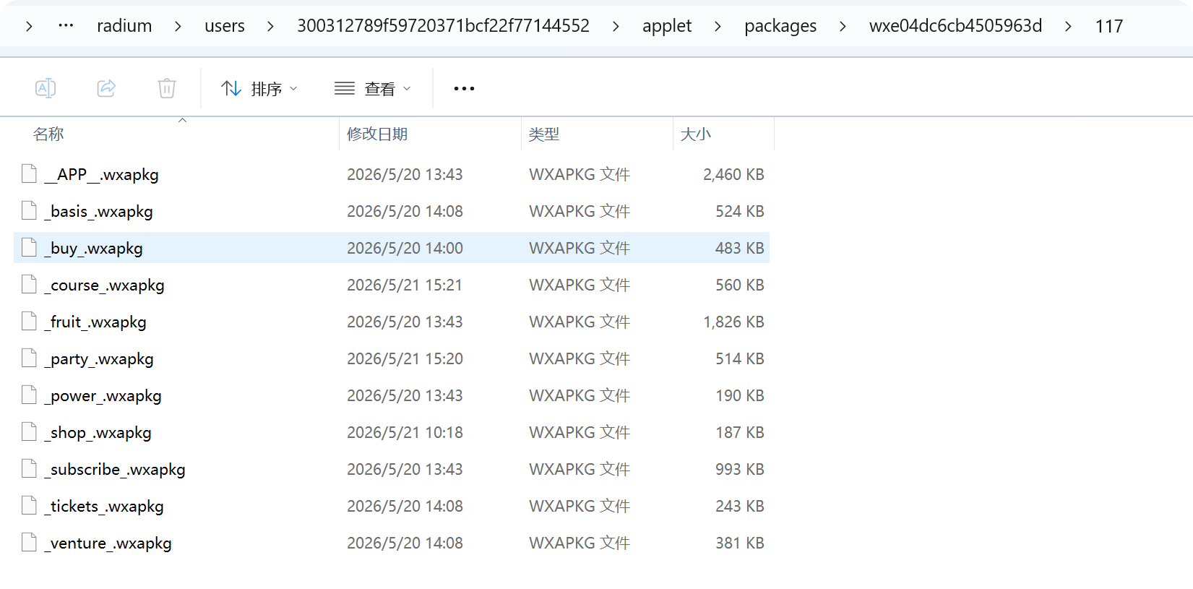The width and height of the screenshot is (1193, 589).
Task: Click the file icon beside _venture_.wxapkg
Action: pyautogui.click(x=29, y=543)
